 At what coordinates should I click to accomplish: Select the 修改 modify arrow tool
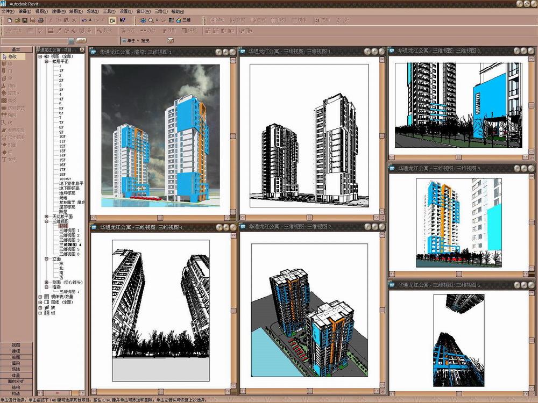(x=12, y=56)
